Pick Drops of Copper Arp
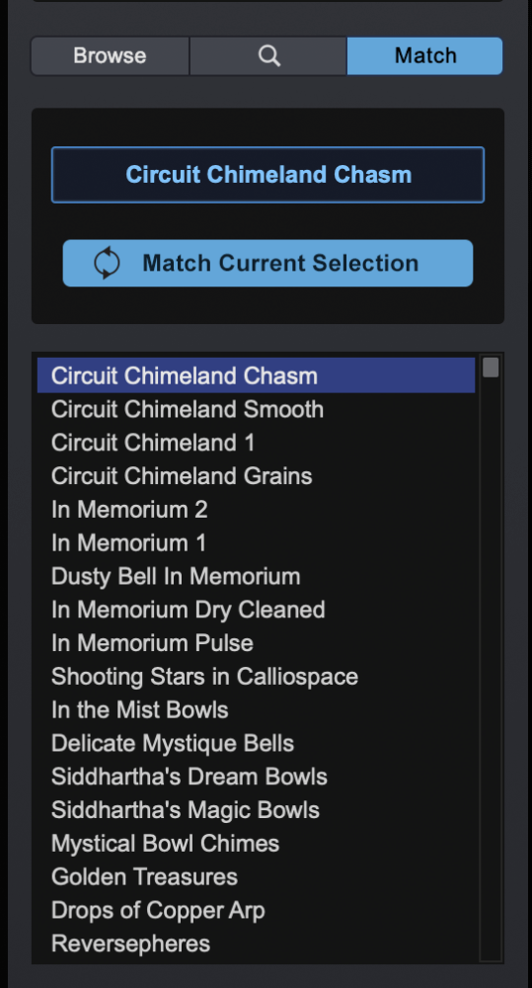 tap(257, 911)
